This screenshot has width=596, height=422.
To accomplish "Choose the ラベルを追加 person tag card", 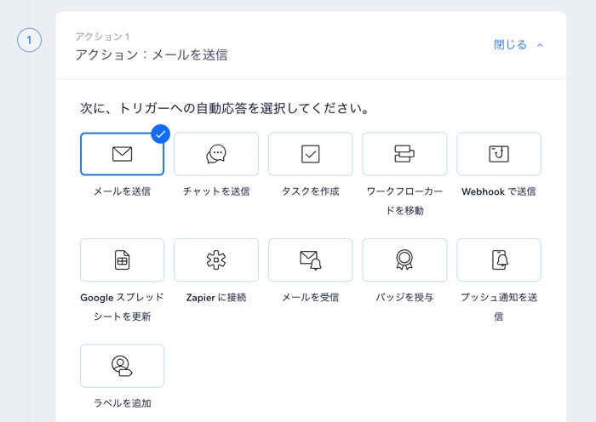I will [122, 366].
